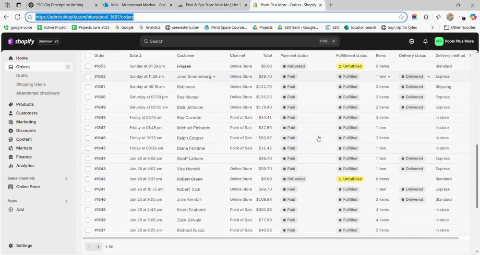The height and width of the screenshot is (255, 480).
Task: Open Other favorites folder
Action: (x=459, y=27)
